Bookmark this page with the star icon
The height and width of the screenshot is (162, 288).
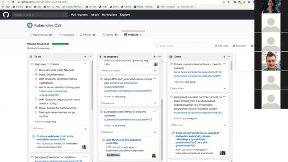click(x=229, y=2)
